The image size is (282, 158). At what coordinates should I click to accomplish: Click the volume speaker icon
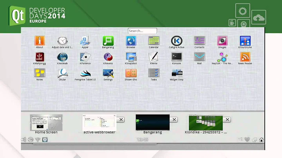pyautogui.click(x=23, y=140)
